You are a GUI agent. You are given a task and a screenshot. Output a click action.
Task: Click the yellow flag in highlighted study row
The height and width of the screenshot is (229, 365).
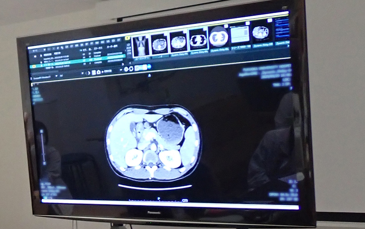tap(34, 66)
